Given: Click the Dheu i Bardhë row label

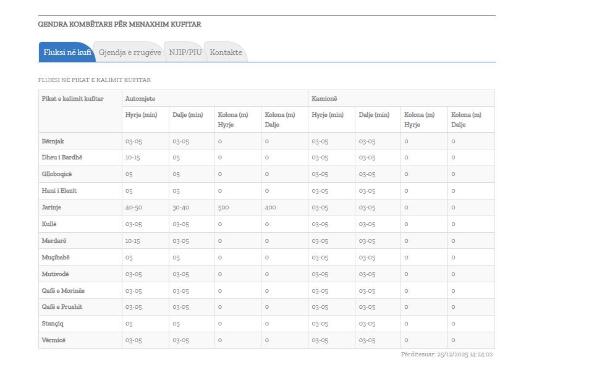Looking at the screenshot, I should 62,157.
